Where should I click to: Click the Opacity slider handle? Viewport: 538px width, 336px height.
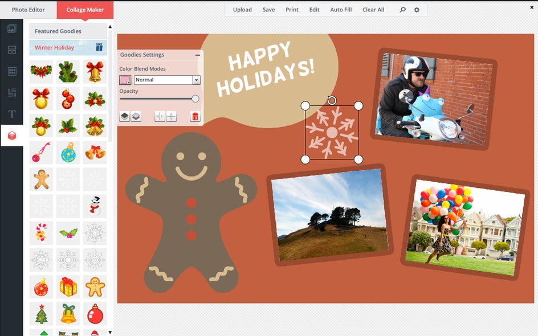195,99
